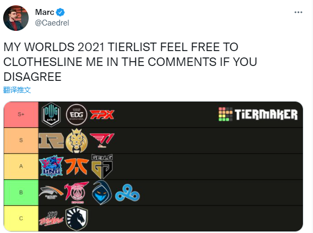
Task: Open Marc's profile picture
Action: [16, 18]
